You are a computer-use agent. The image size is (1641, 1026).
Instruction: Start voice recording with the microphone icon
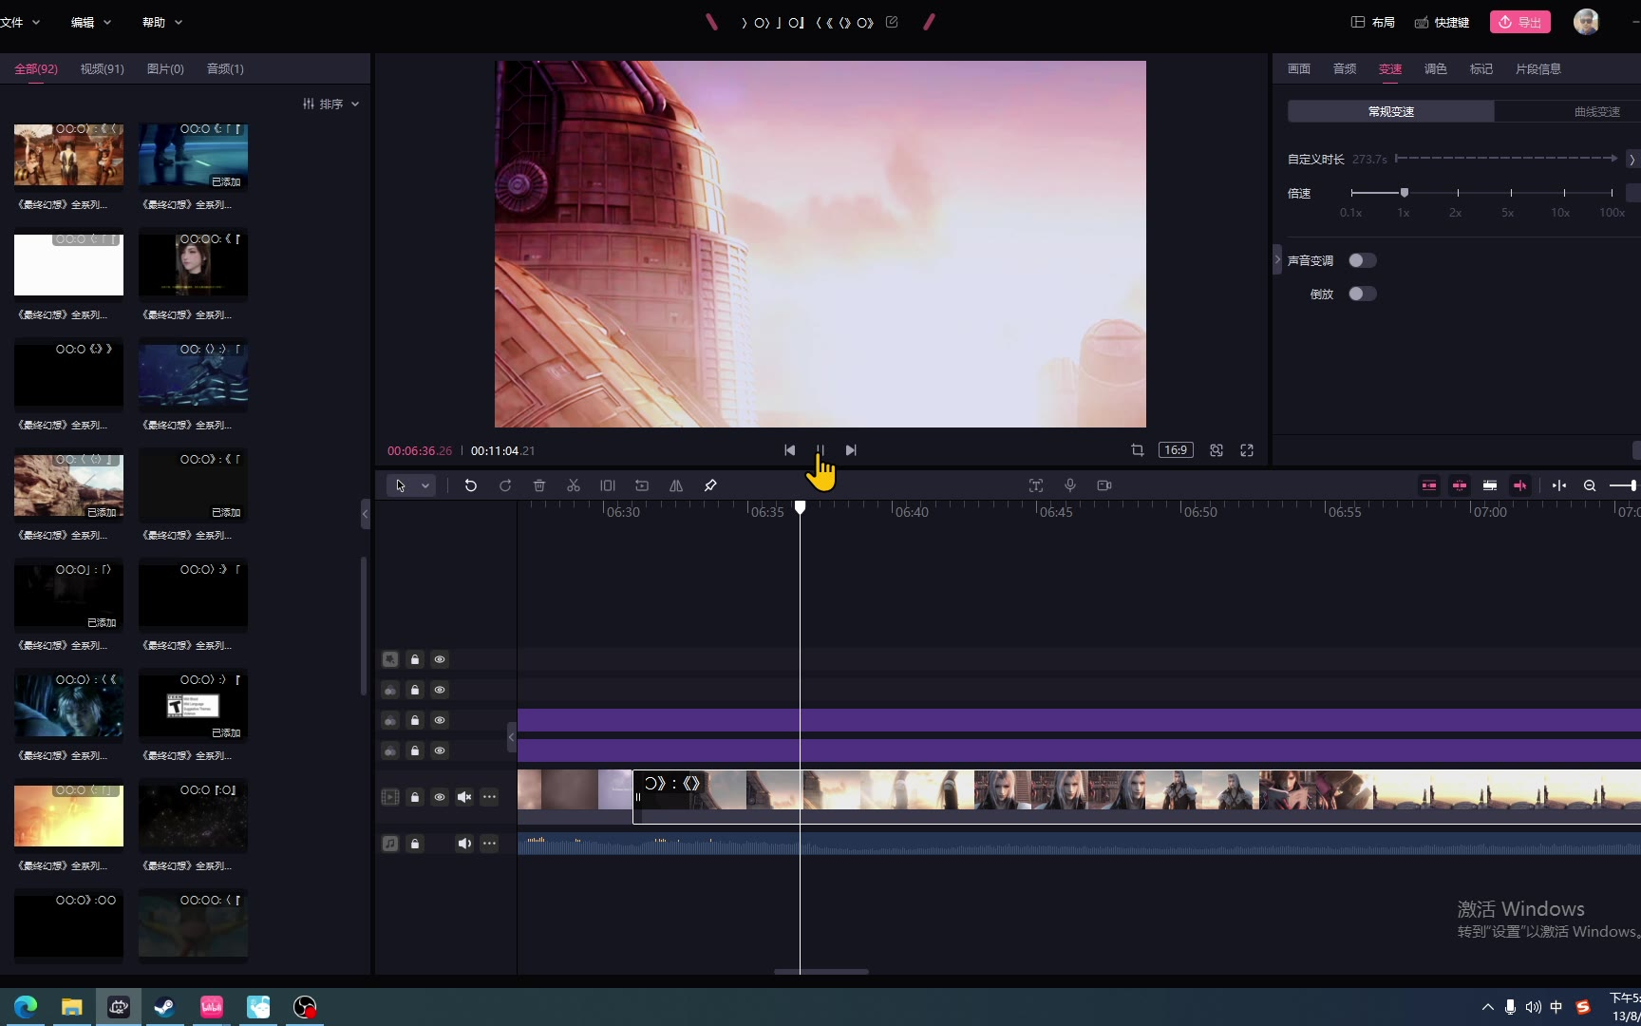[1070, 485]
